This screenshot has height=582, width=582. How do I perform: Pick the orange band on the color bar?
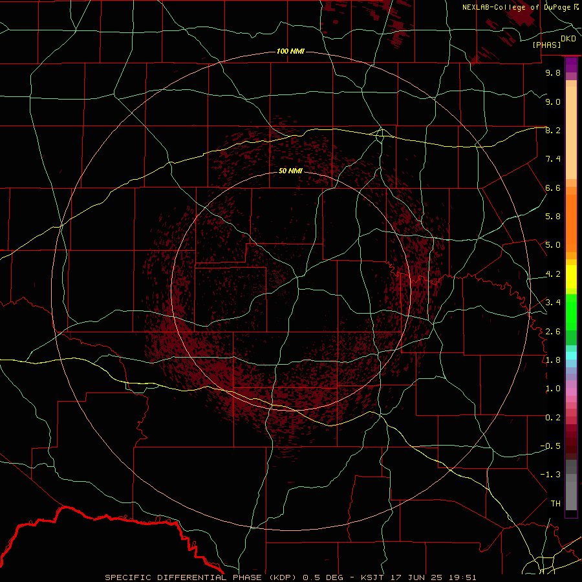pos(571,223)
